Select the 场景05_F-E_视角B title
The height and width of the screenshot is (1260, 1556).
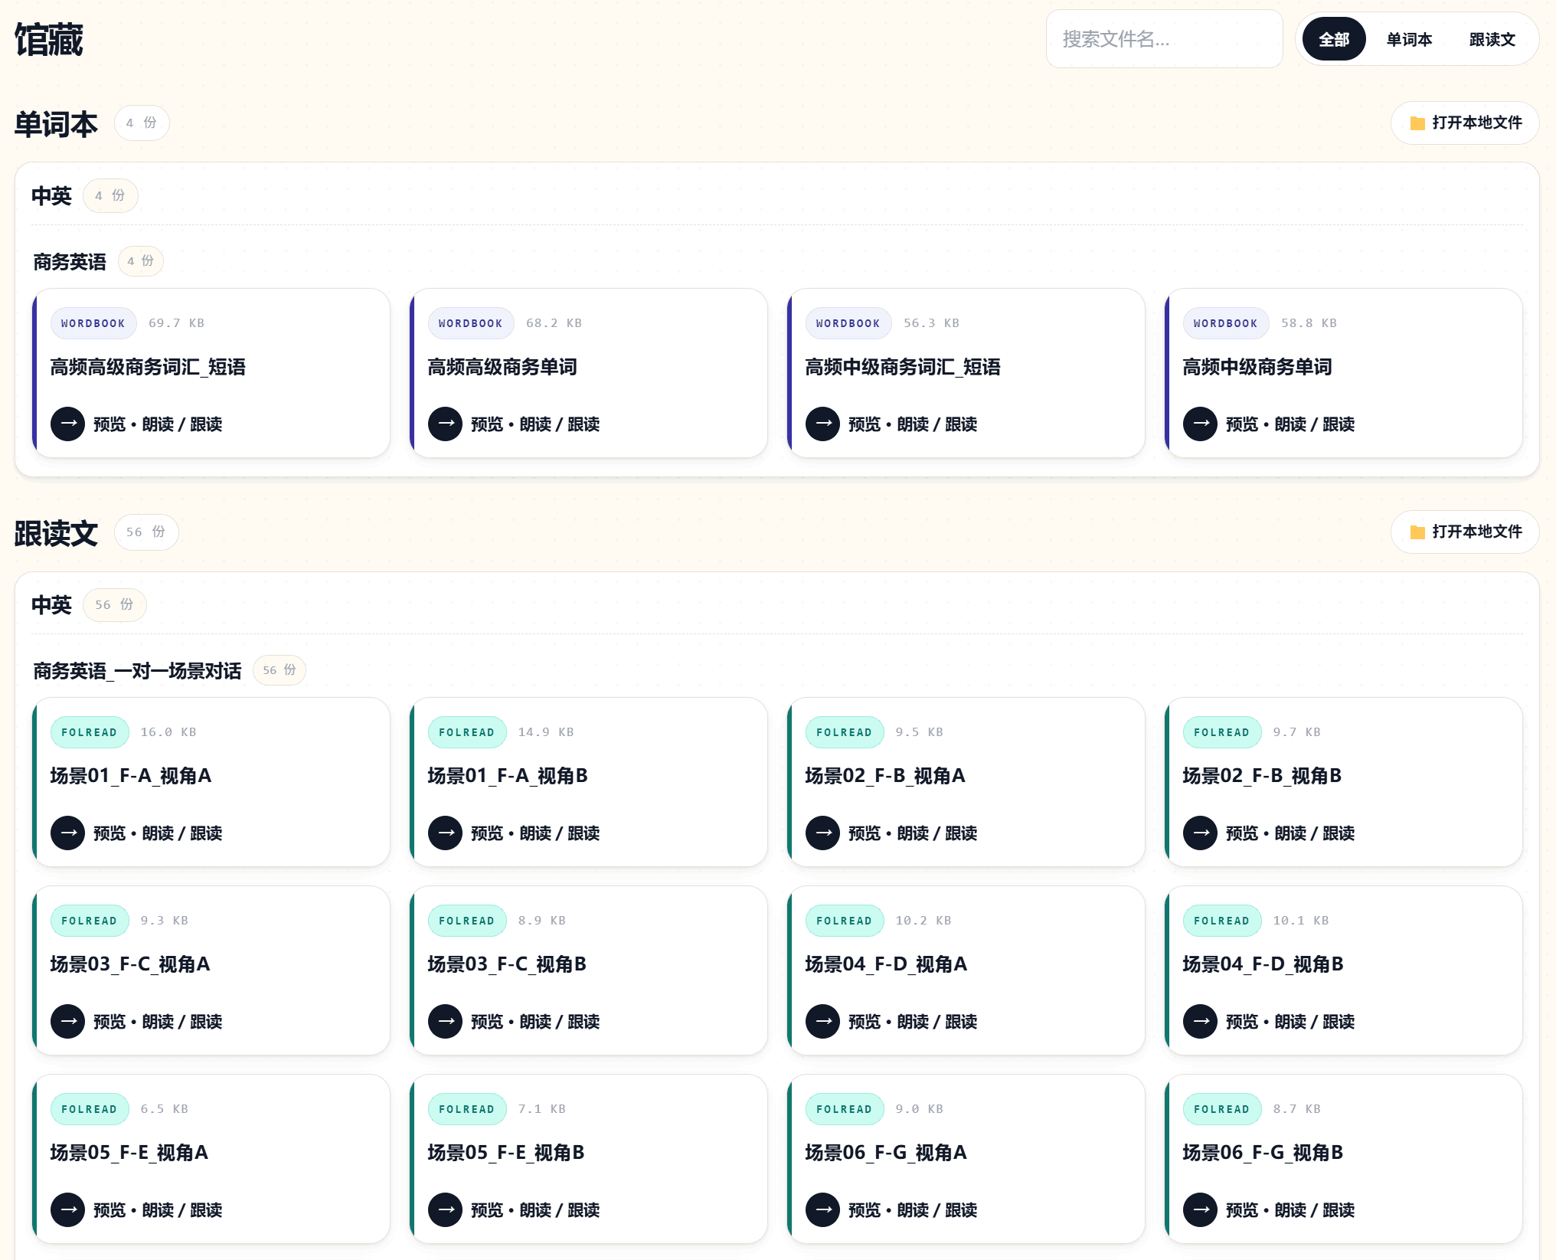506,1153
